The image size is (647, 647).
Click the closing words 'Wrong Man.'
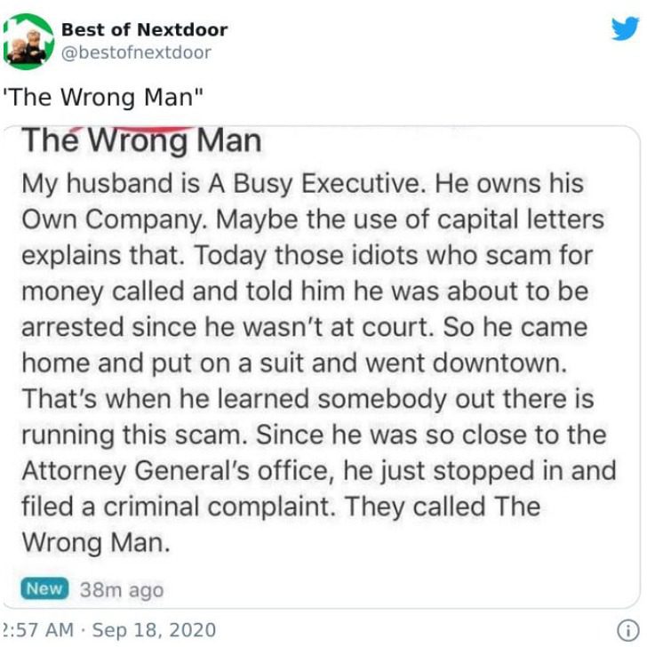pos(96,542)
